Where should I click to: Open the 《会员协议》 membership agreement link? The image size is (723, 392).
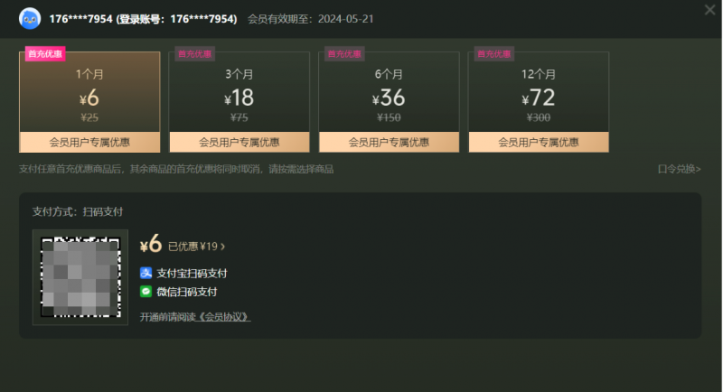[x=223, y=317]
